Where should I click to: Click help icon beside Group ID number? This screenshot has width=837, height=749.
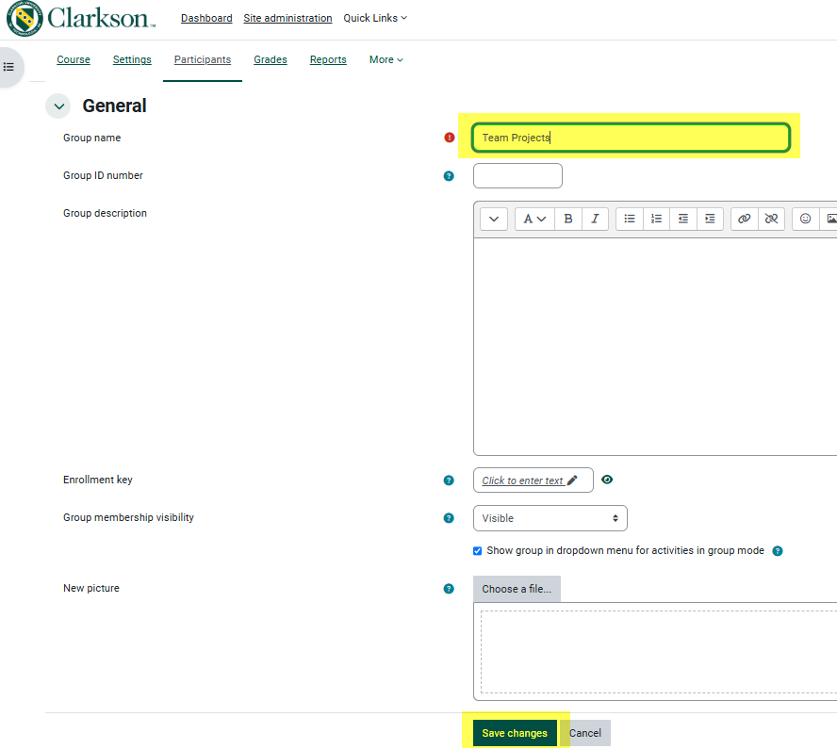(449, 176)
